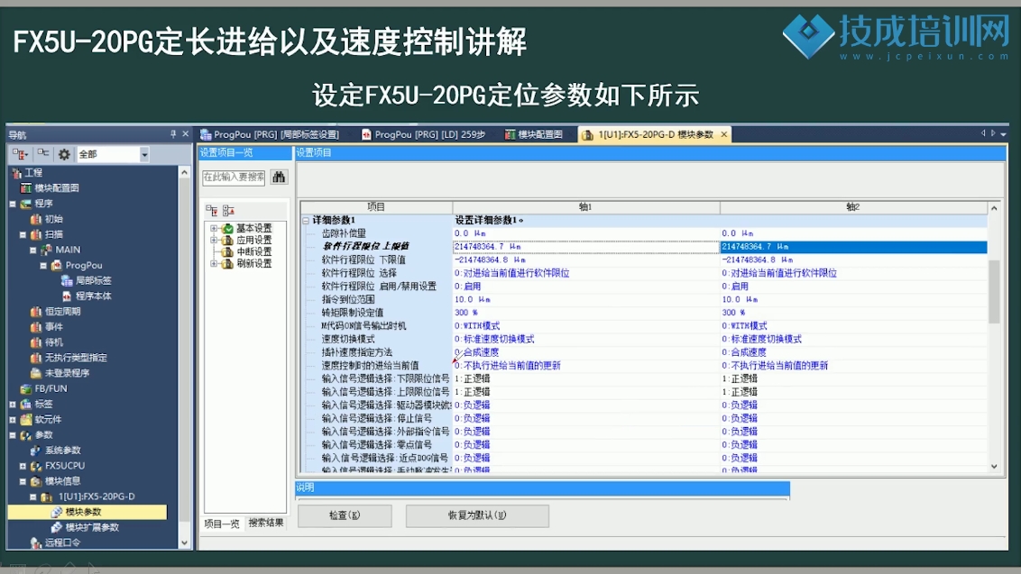Click the expand-all tree icon in settings list
This screenshot has height=574, width=1021.
point(212,210)
